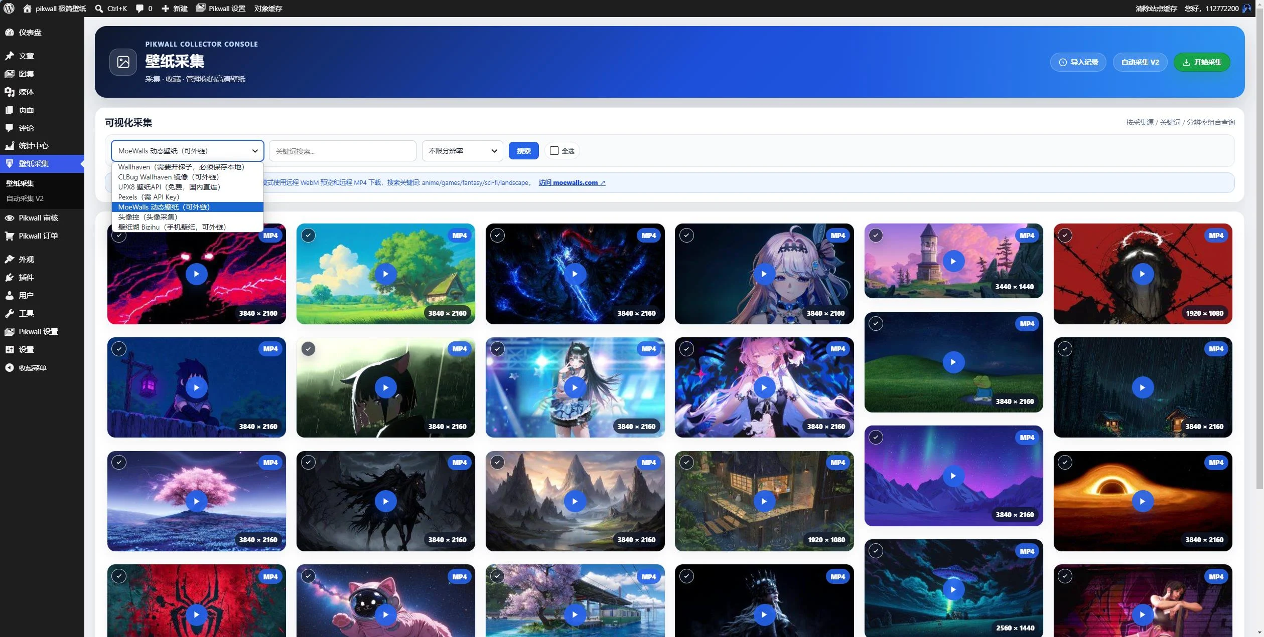This screenshot has width=1264, height=637.
Task: Click the user avatar beside 112772200
Action: [1246, 9]
